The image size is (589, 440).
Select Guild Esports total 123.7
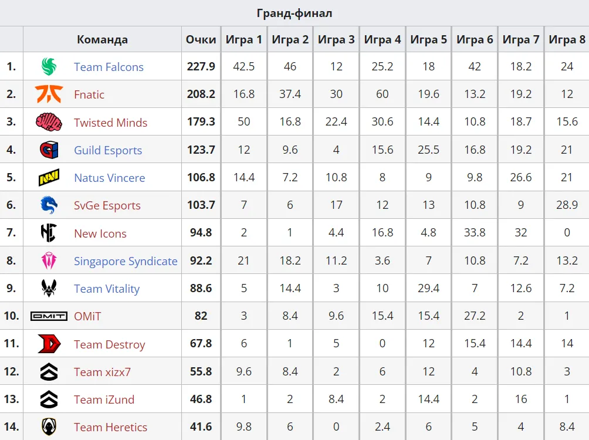(x=201, y=150)
